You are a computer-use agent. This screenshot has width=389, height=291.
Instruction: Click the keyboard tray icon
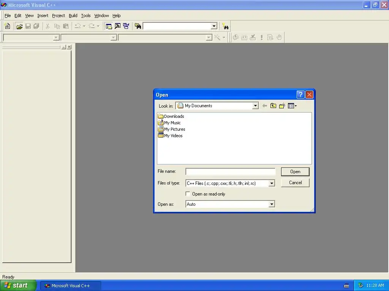[346, 286]
